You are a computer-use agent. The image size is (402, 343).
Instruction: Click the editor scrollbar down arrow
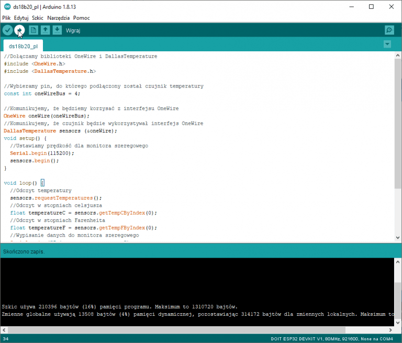tap(398, 238)
